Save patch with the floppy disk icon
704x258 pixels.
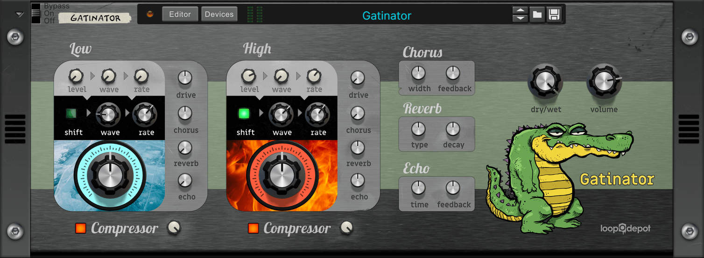[x=554, y=14]
